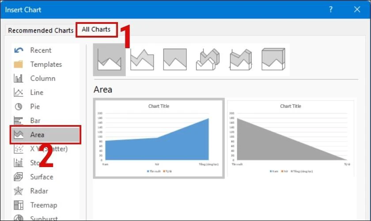Choose the 3-D Area chart subtype
Viewport: 371px width, 221px height.
pyautogui.click(x=208, y=60)
